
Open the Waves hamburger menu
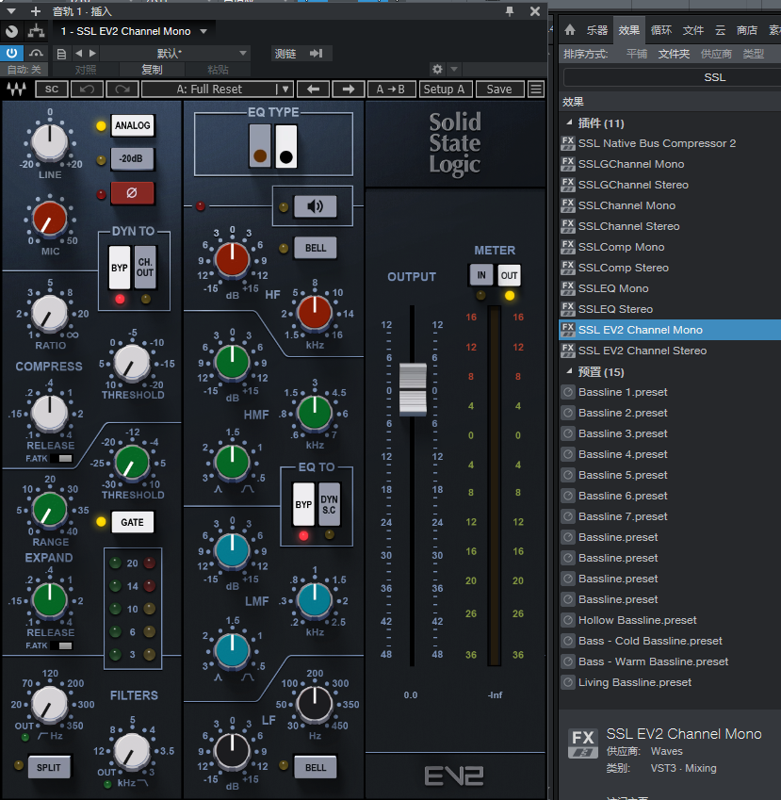tap(536, 90)
